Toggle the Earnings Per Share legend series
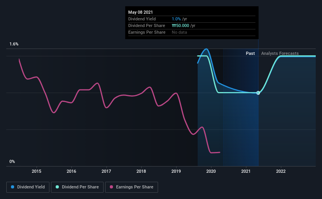322x199 pixels. point(131,187)
